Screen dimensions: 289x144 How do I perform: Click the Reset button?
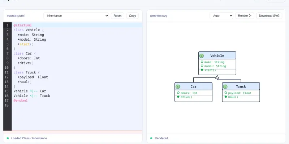click(118, 15)
